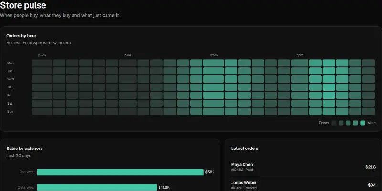Click the Thu row label
Viewport: 382px width, 191px height.
10,87
